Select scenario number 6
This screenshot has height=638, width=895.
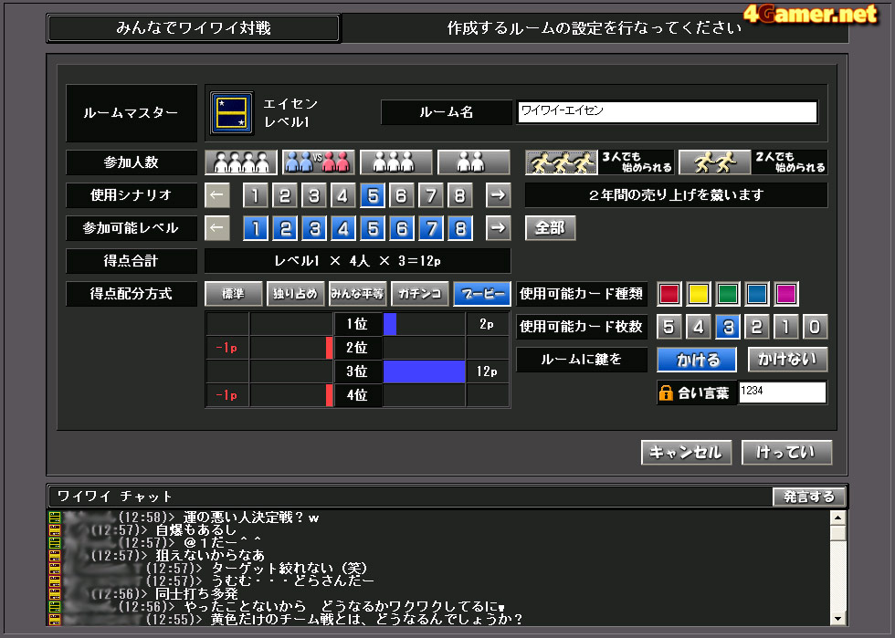401,195
